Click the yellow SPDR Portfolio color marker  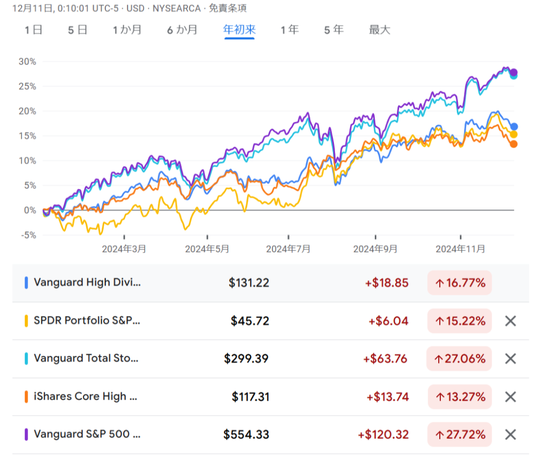(26, 321)
